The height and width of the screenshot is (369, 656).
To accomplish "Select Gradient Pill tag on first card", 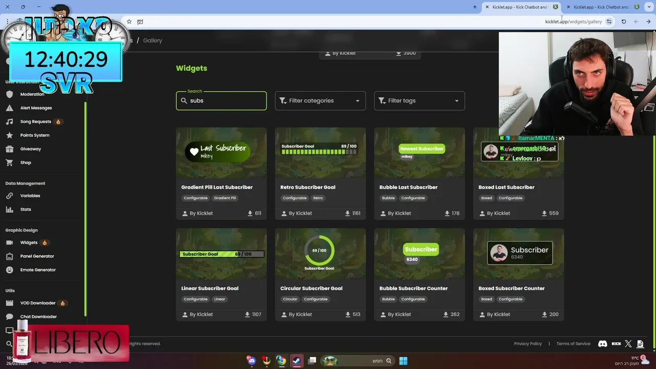I will coord(225,198).
